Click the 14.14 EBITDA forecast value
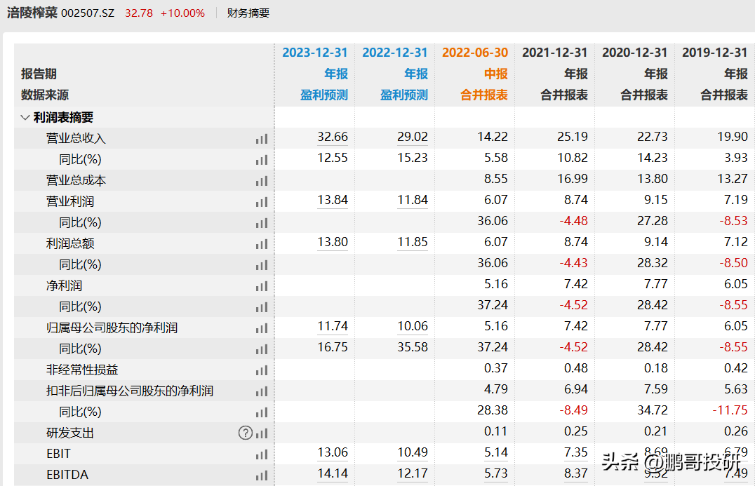Viewport: 755px width, 486px height. click(332, 473)
